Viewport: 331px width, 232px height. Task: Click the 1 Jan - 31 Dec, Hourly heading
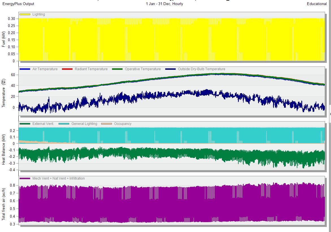(x=165, y=4)
